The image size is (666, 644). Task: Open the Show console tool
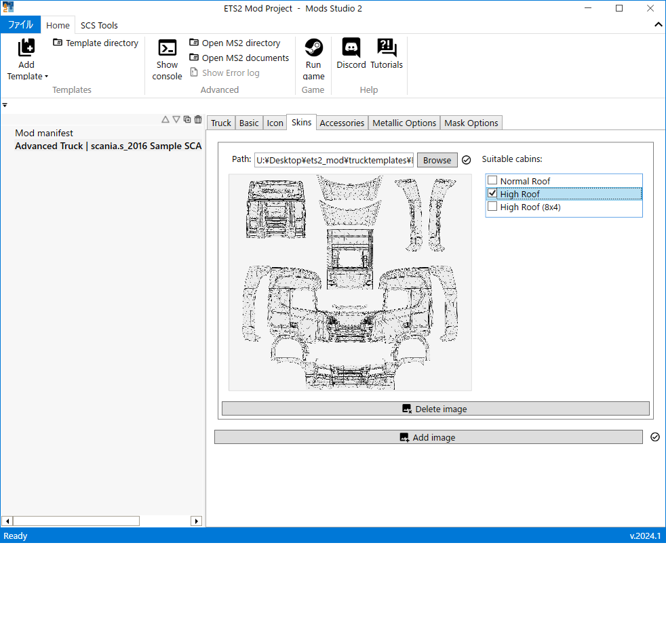click(x=167, y=48)
